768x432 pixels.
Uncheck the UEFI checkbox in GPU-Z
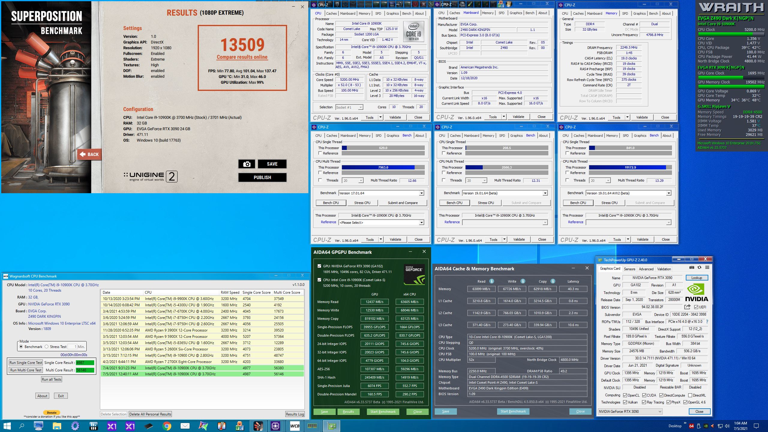click(696, 307)
